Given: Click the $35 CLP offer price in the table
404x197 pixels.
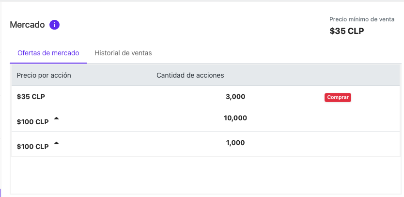Looking at the screenshot, I should pyautogui.click(x=31, y=97).
